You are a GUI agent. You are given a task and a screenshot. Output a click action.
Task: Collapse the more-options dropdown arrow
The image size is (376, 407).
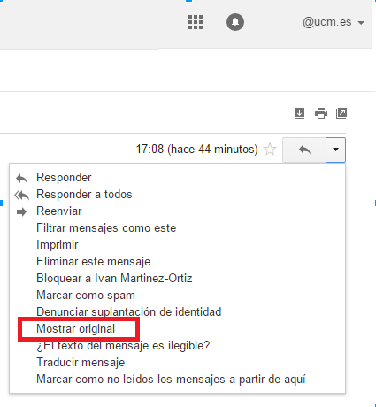335,150
